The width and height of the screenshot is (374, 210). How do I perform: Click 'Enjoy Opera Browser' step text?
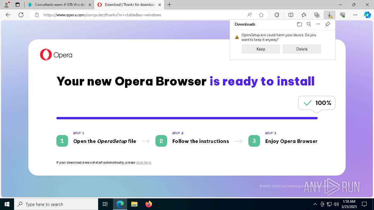[291, 141]
